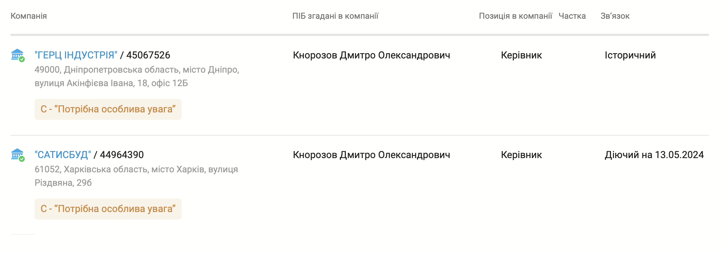
Task: Click the risk badge under САТИСБУД
Action: point(108,209)
